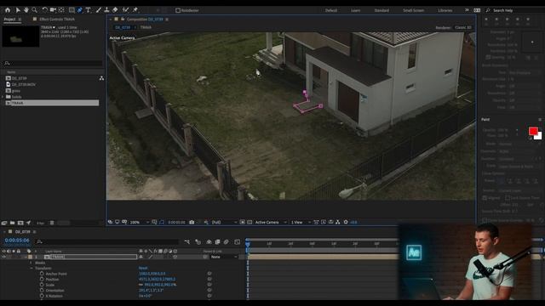Switch to the Effect Controls tab
The image size is (545, 306).
tap(57, 19)
